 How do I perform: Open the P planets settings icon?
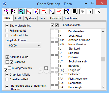tap(37, 11)
